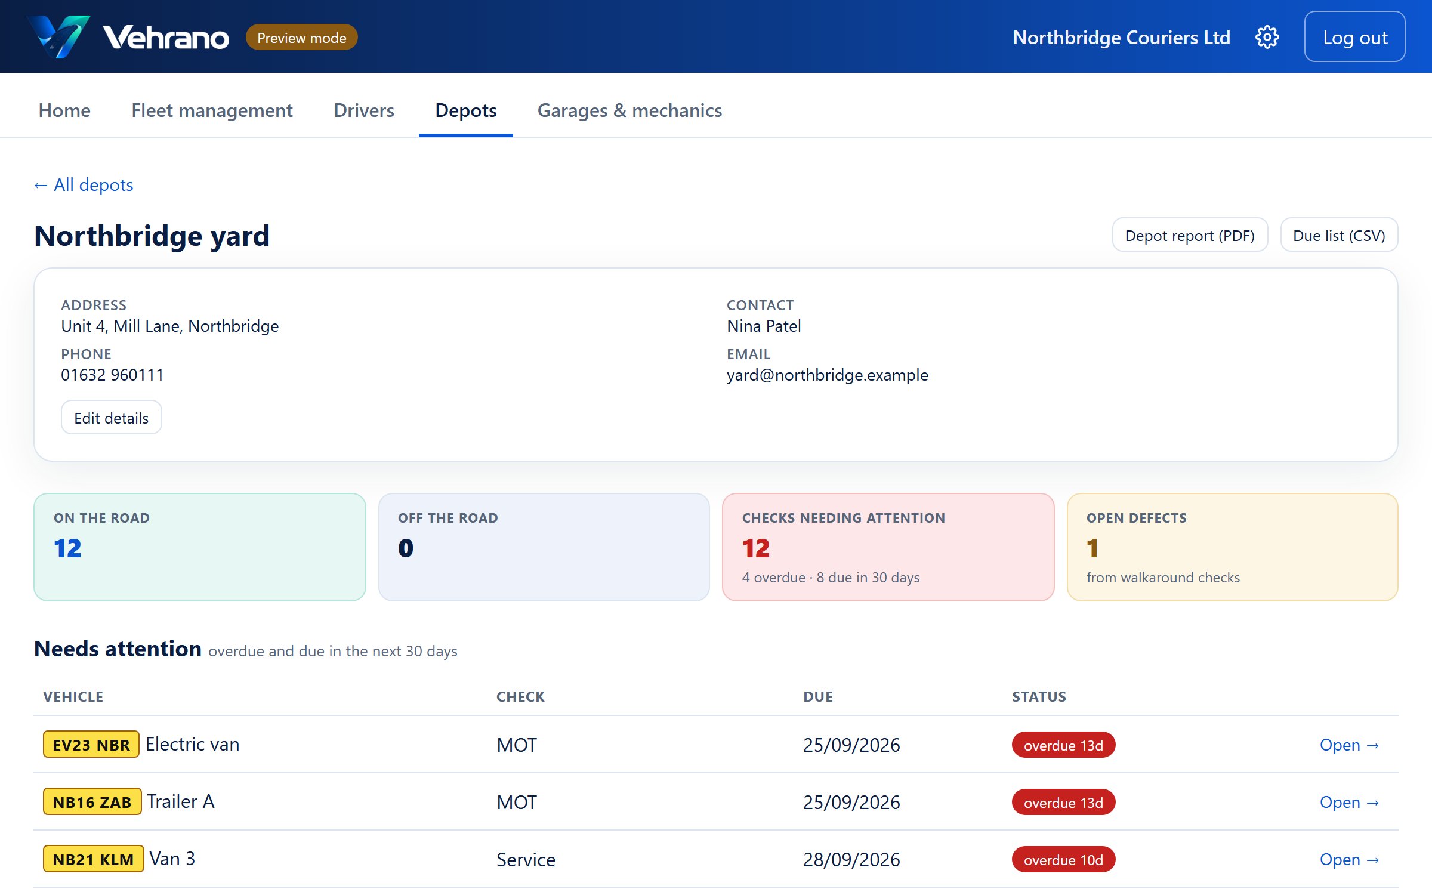
Task: Click the Trailer A vehicle name
Action: pyautogui.click(x=181, y=801)
